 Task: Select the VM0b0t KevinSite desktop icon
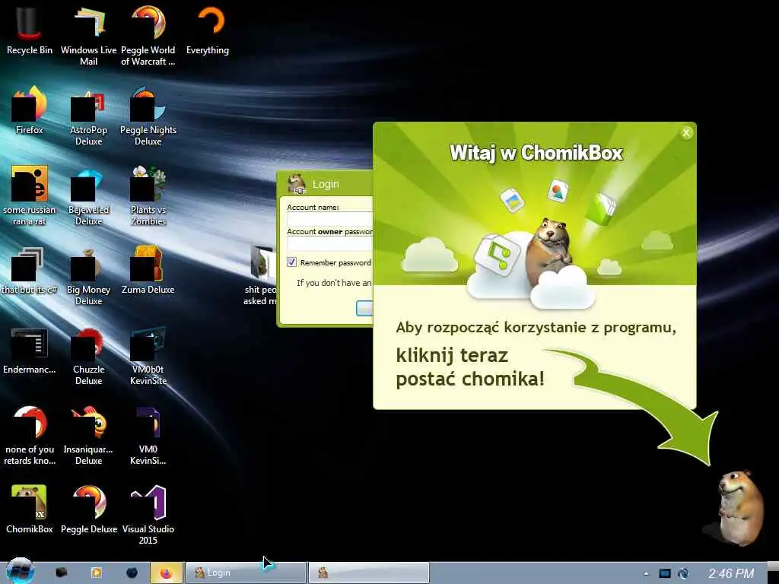(148, 355)
